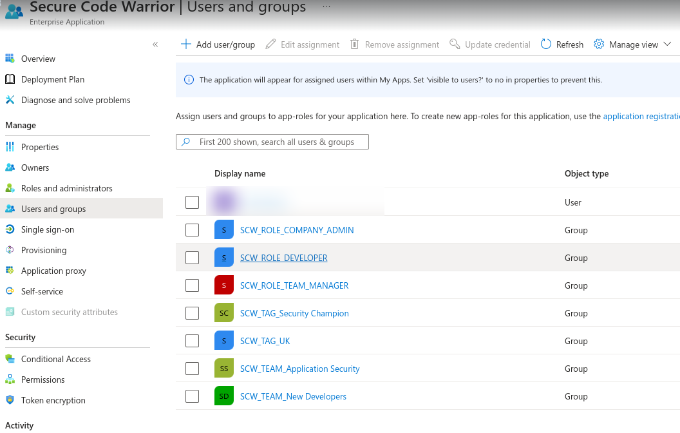The height and width of the screenshot is (433, 680).
Task: Click the users and groups search field
Action: click(272, 141)
